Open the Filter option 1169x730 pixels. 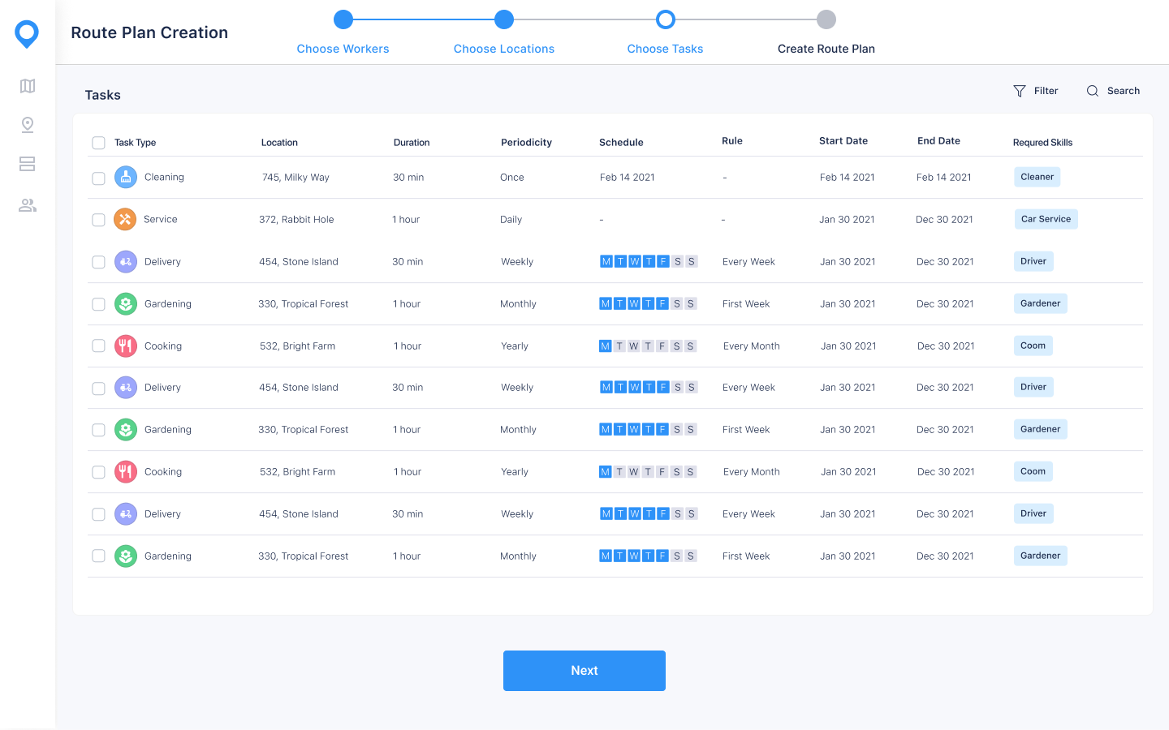1036,91
